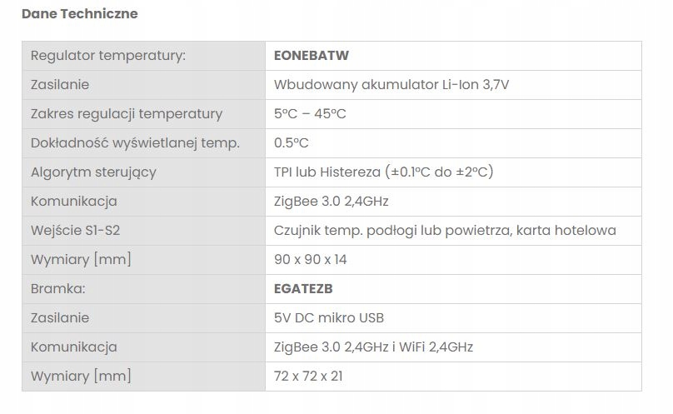This screenshot has width=673, height=414.
Task: Click the first 'Zasilanie' row label
Action: coord(60,85)
